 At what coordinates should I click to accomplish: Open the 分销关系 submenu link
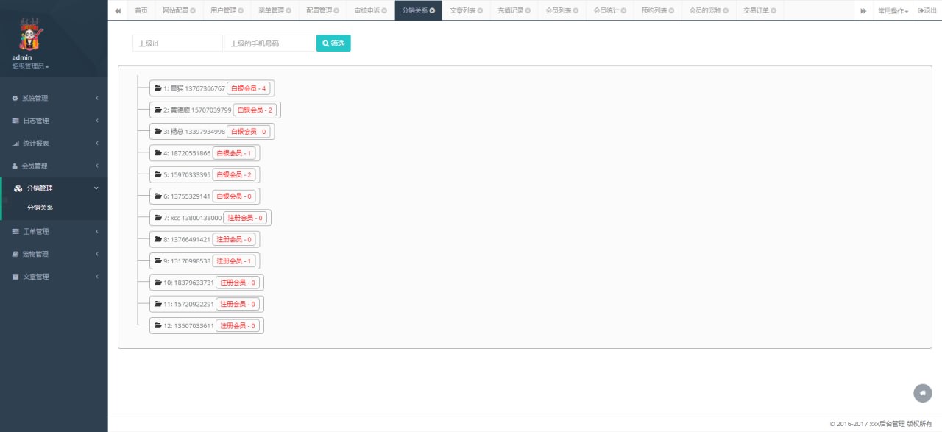coord(40,208)
